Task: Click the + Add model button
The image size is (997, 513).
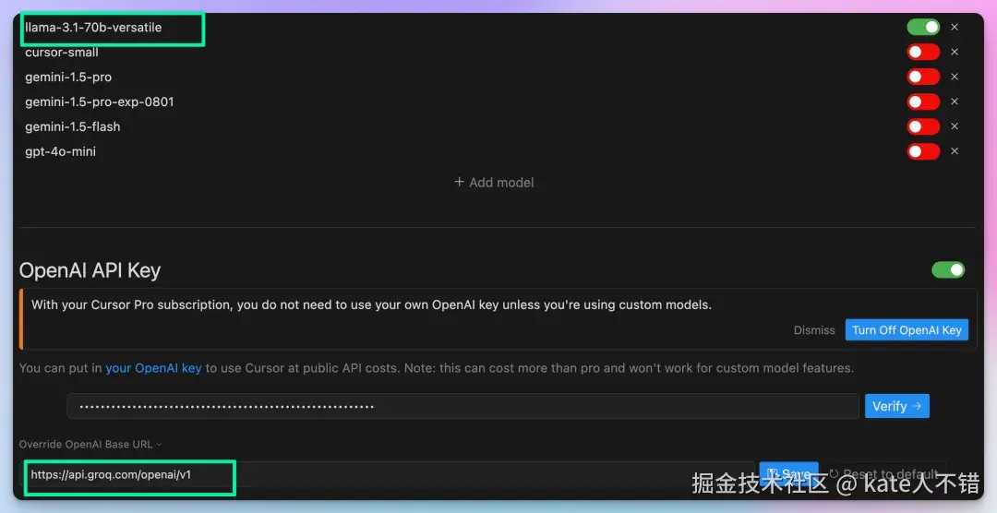Action: coord(494,183)
